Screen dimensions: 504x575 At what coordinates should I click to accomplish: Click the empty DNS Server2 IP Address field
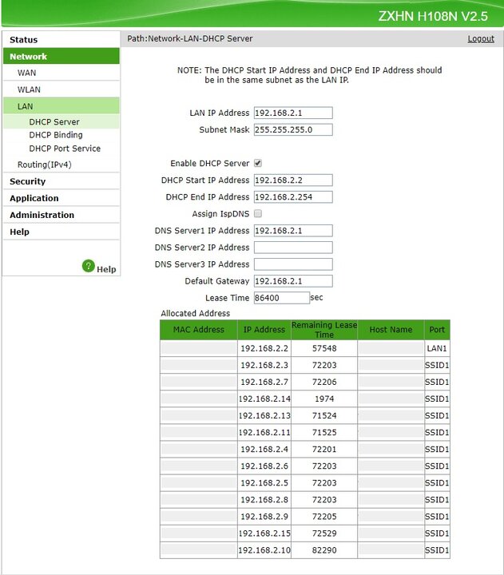(x=293, y=247)
